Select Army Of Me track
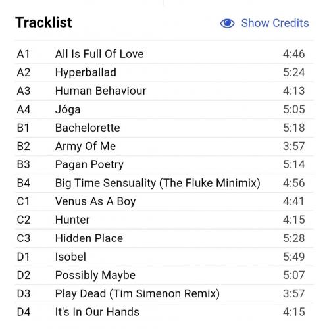The width and height of the screenshot is (329, 329). (x=86, y=146)
